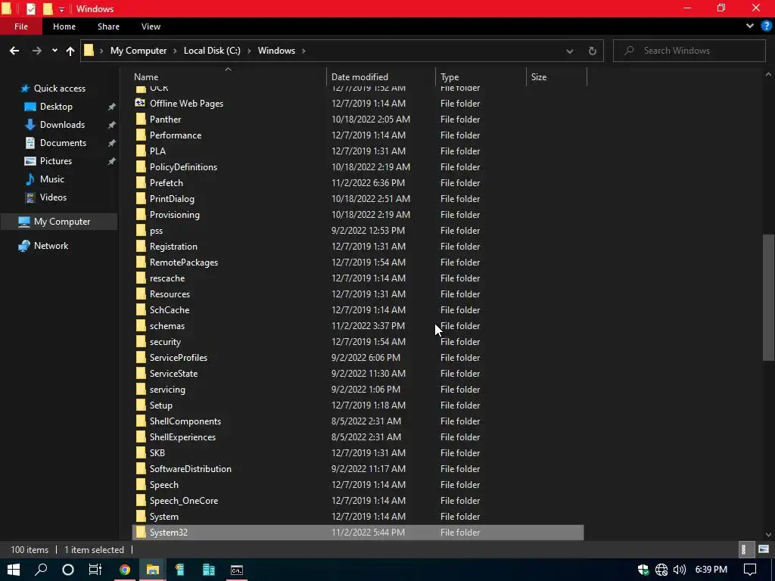775x581 pixels.
Task: Focus the Search Windows box
Action: click(x=689, y=51)
